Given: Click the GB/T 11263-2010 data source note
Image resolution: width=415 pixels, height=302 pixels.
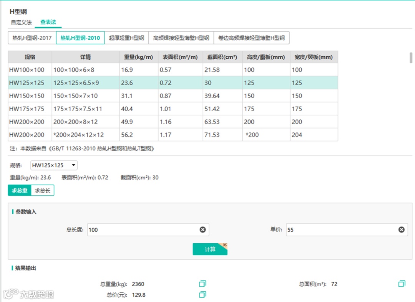Looking at the screenshot, I should (x=82, y=149).
